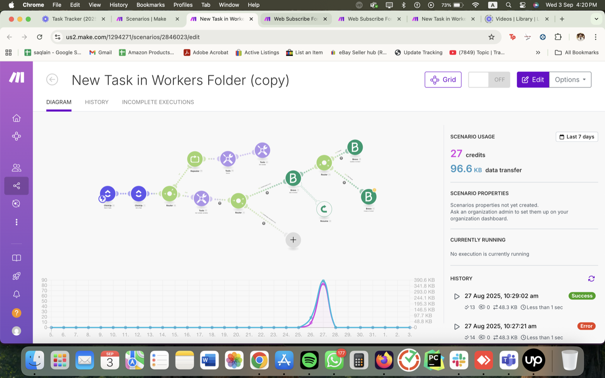Open Spotify from the Dock
This screenshot has height=378, width=605.
[x=309, y=360]
